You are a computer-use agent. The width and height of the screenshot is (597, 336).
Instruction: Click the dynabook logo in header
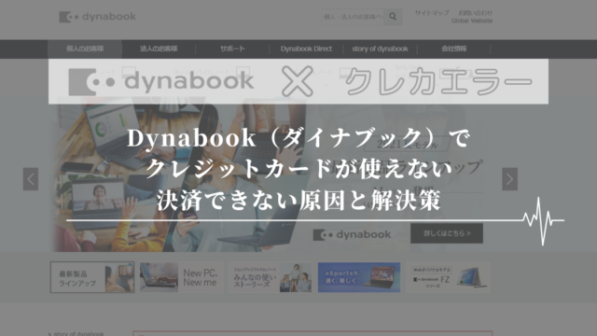pyautogui.click(x=97, y=17)
